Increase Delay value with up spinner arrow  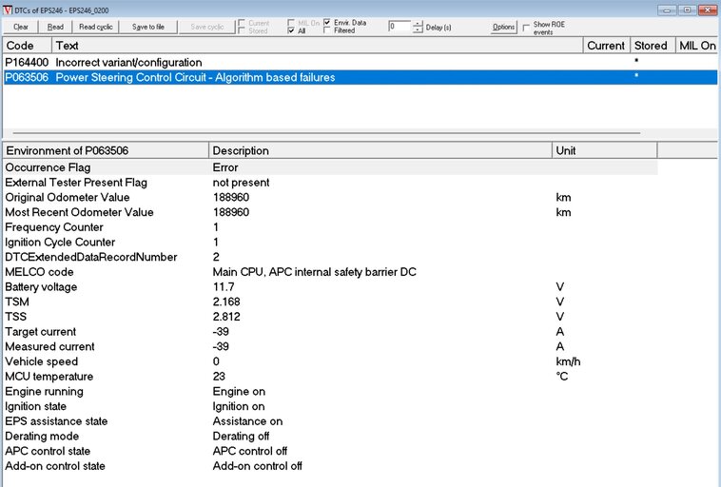[x=417, y=24]
